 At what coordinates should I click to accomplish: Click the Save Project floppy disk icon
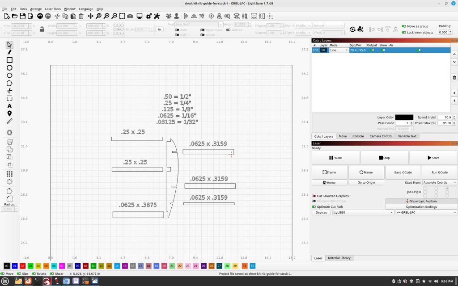[22, 16]
